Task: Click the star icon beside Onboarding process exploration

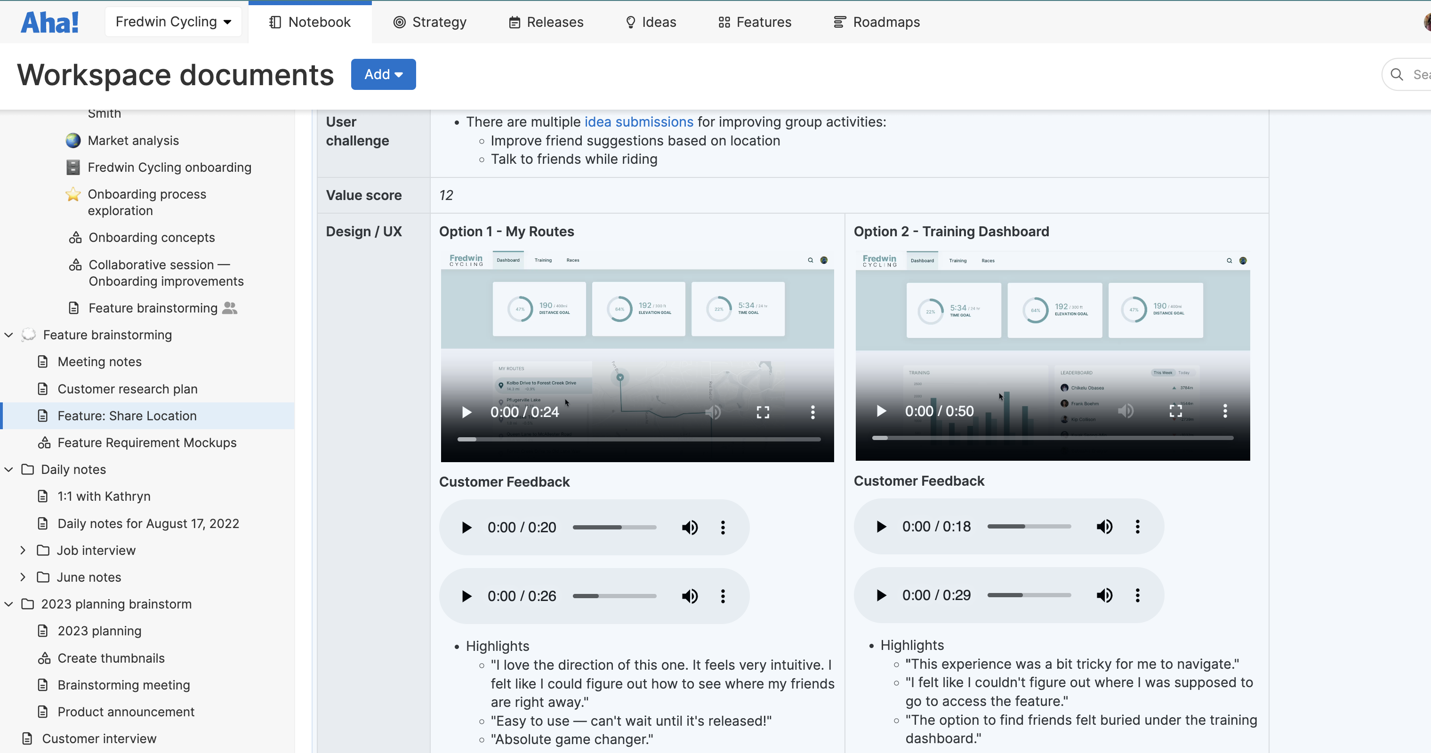Action: [73, 194]
